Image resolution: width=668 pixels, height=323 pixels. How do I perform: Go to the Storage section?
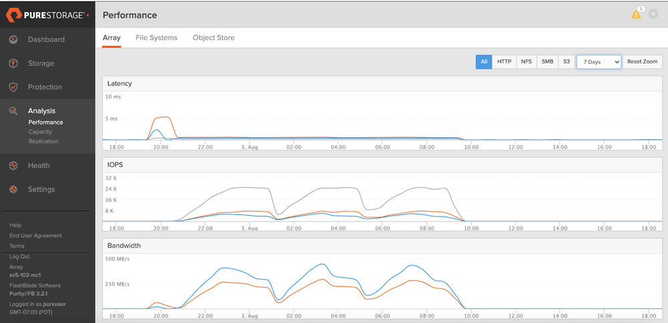pyautogui.click(x=41, y=63)
